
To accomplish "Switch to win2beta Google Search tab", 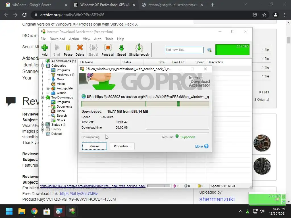I will (x=32, y=5).
